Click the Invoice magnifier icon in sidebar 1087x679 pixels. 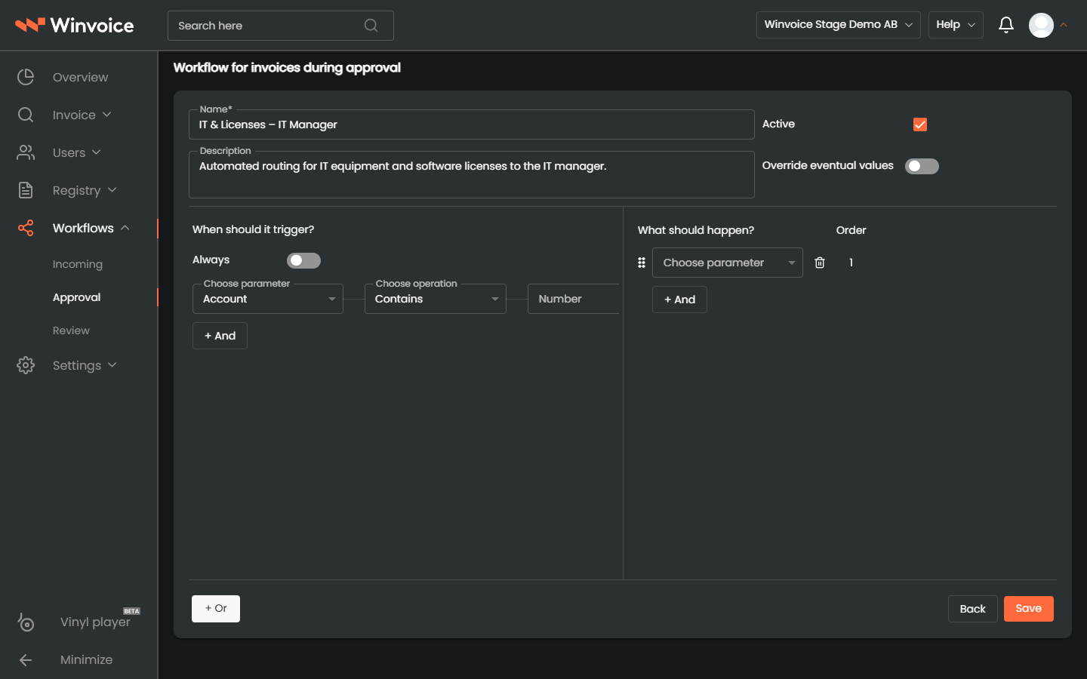tap(26, 115)
